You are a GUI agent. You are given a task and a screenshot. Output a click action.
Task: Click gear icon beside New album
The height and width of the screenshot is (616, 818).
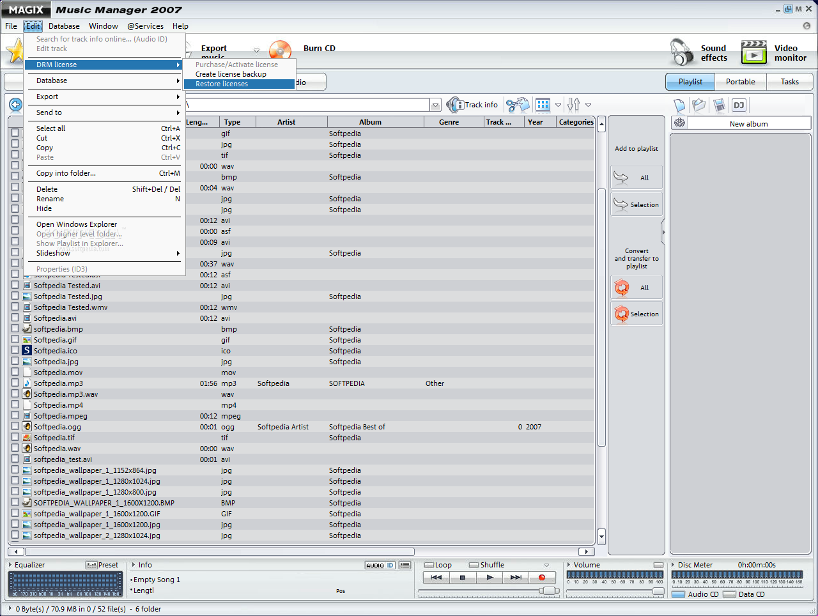[679, 123]
